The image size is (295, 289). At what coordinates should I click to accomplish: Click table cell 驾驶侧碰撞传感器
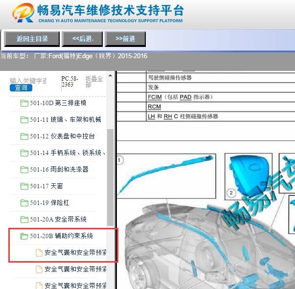pos(170,78)
